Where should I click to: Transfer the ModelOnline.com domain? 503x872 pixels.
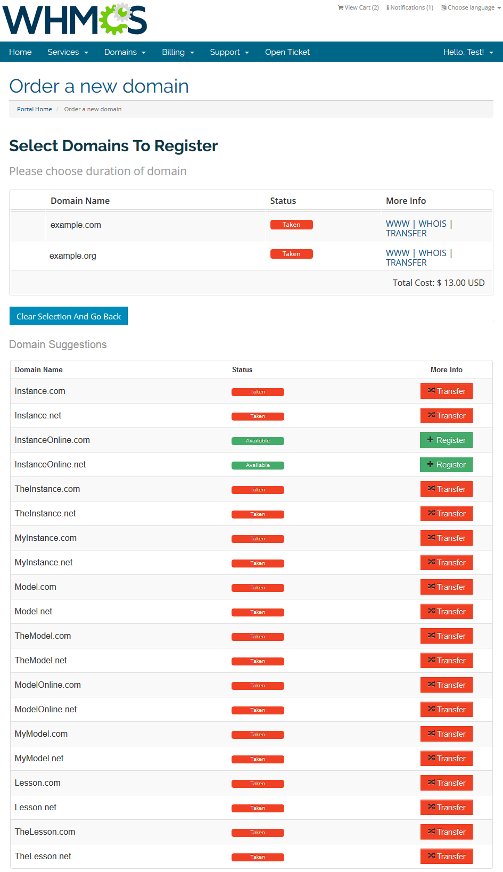pos(447,685)
